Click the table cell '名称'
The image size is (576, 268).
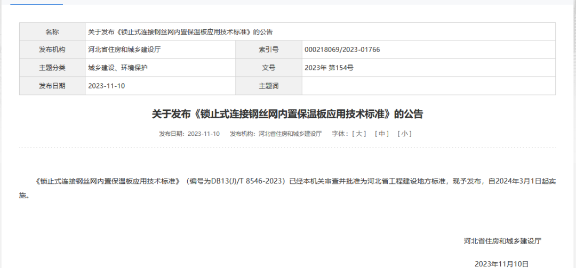(x=52, y=31)
